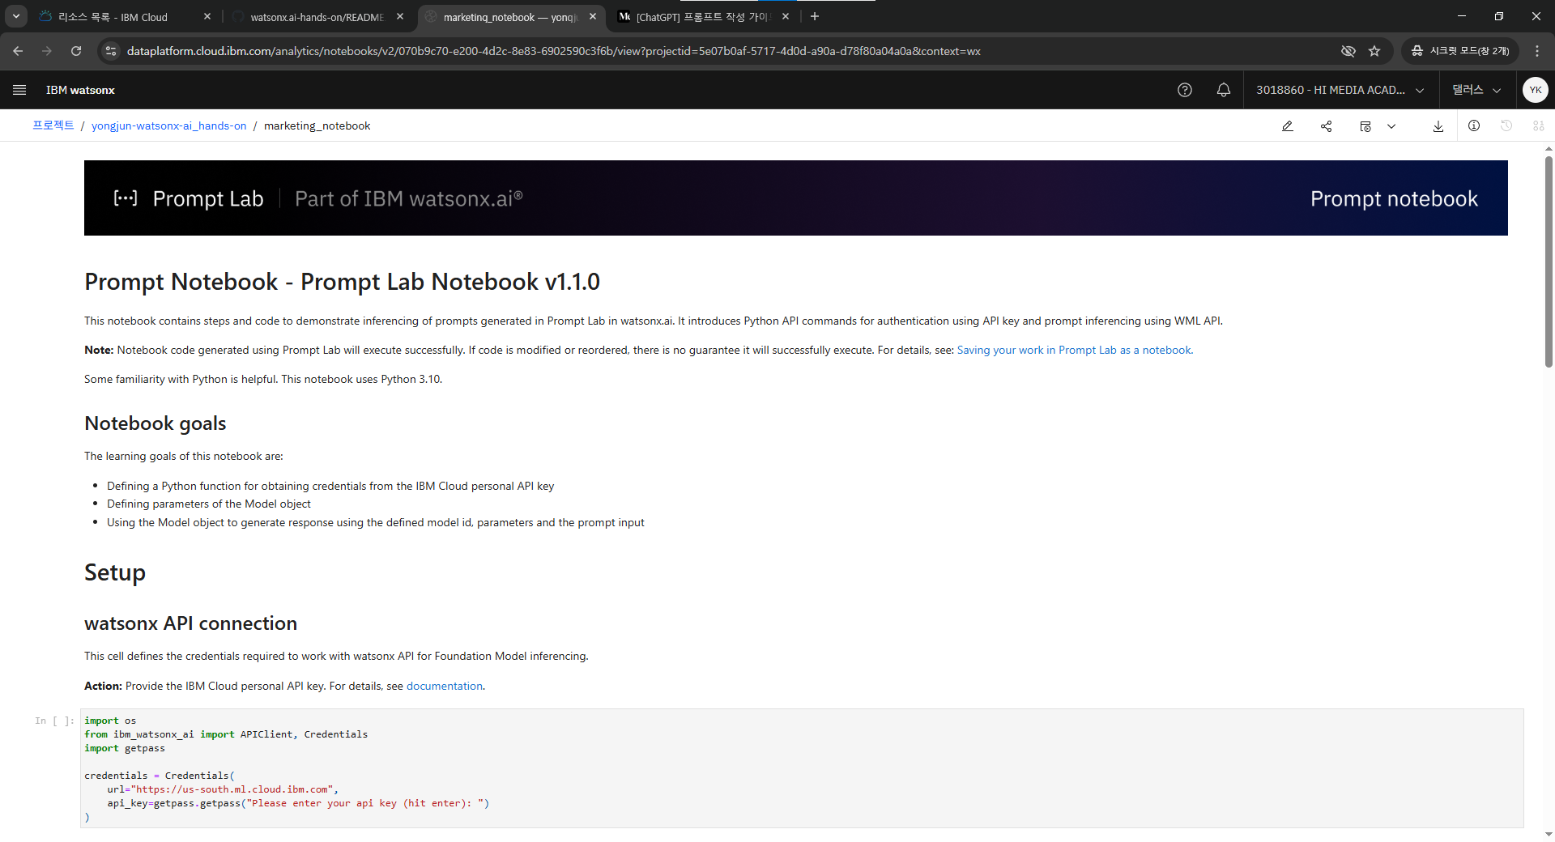This screenshot has width=1555, height=842.
Task: View site information icon in the address bar
Action: pos(111,51)
